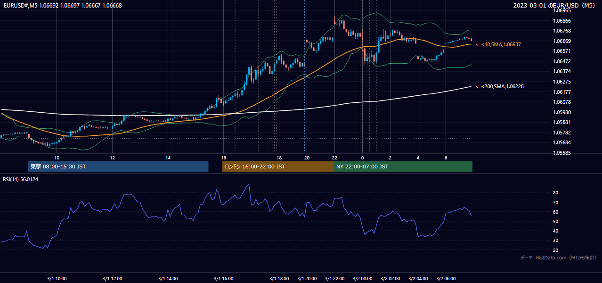Click the price axis label 1.06768
Screen dimensions: 602x283
(x=562, y=31)
